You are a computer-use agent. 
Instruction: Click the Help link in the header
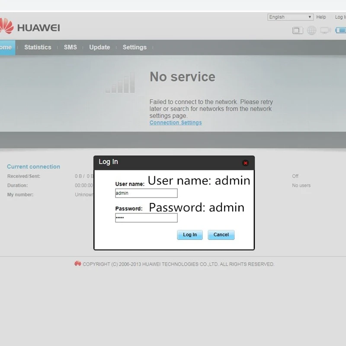321,17
